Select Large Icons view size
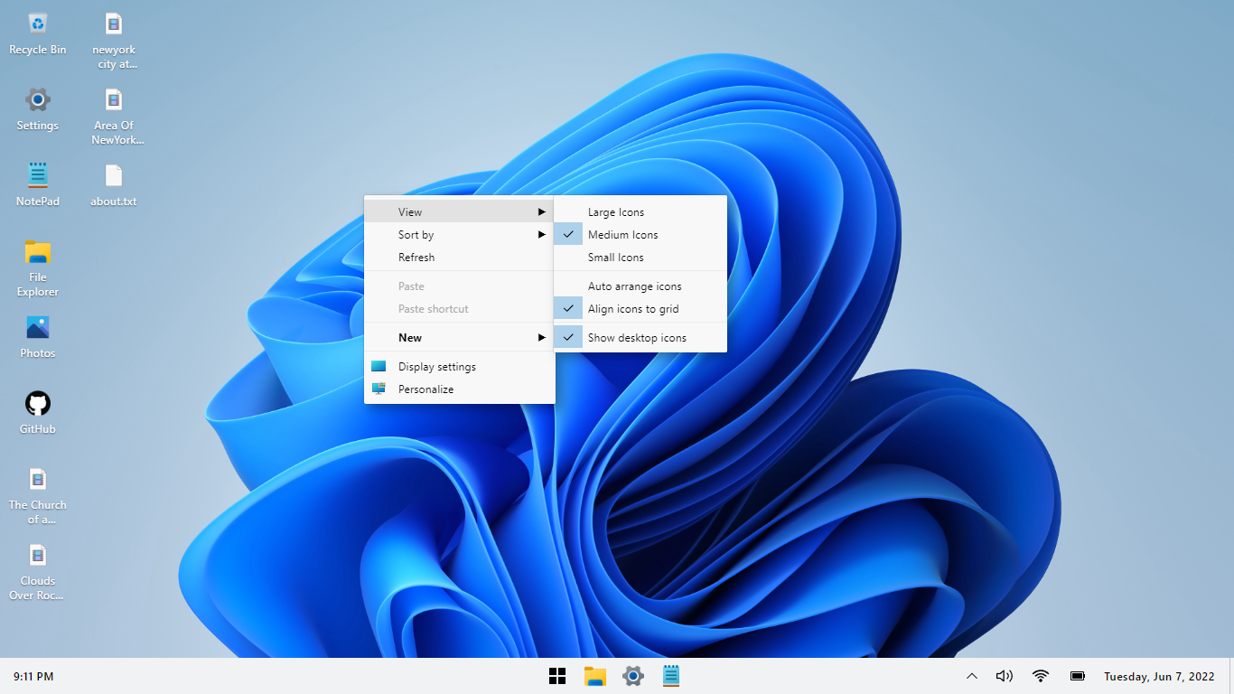This screenshot has height=694, width=1234. click(616, 212)
